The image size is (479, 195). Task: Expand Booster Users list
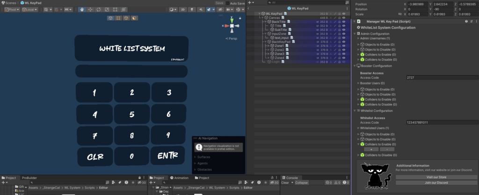(x=358, y=83)
